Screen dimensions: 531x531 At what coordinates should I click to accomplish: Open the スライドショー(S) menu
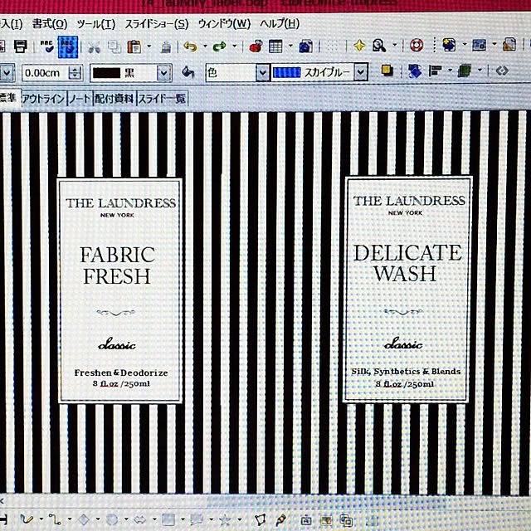[x=157, y=24]
